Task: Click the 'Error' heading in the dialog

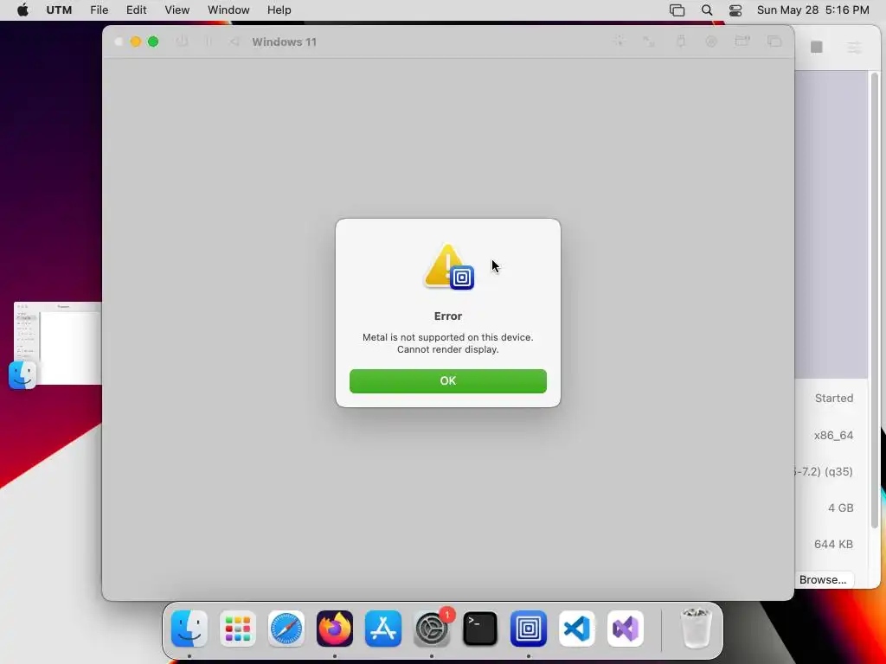Action: click(x=447, y=316)
